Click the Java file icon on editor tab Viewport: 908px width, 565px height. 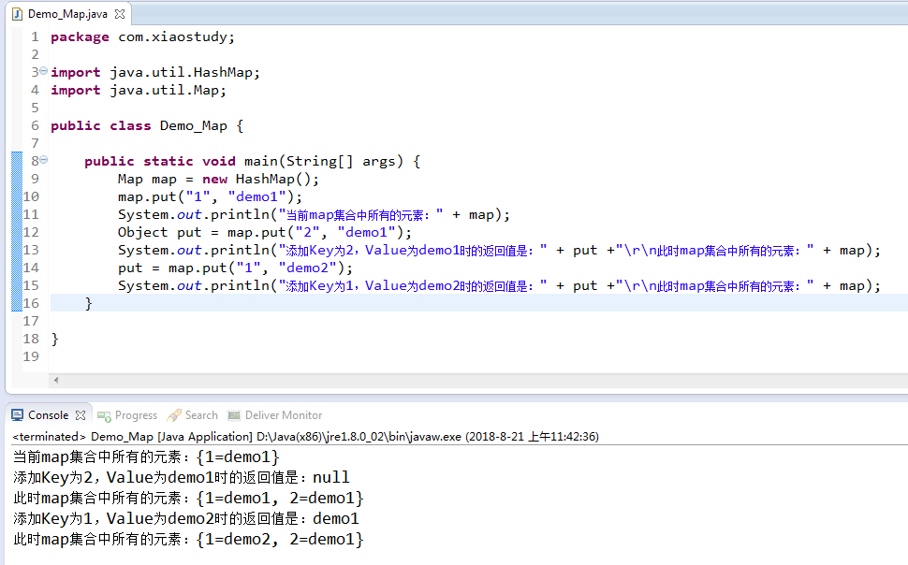point(18,14)
